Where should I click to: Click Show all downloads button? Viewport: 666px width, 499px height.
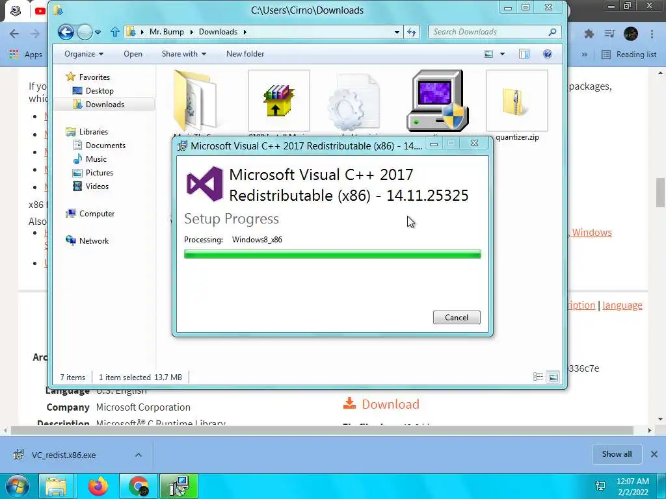tap(617, 454)
